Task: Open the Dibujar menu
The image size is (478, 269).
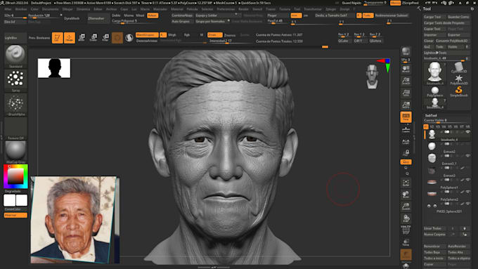Action: pos(67,9)
